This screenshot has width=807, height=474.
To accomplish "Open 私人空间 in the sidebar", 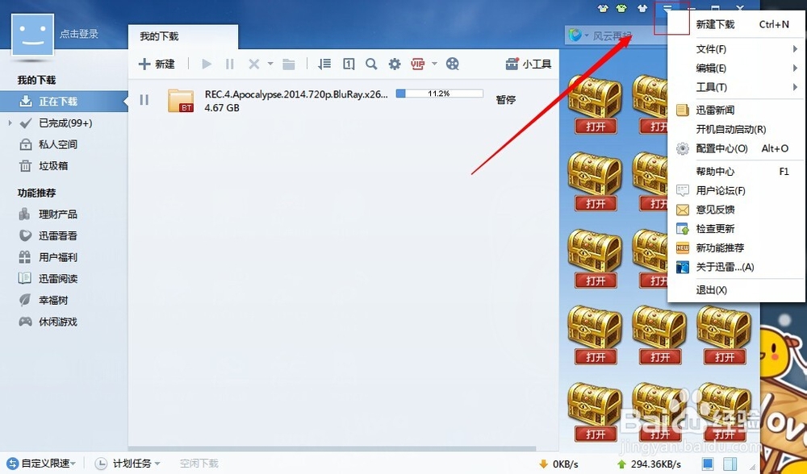I will tap(57, 144).
